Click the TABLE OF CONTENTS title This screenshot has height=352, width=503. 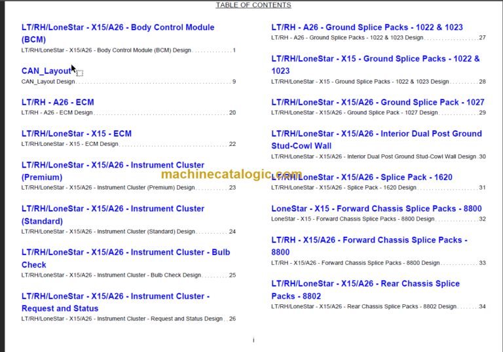coord(253,5)
